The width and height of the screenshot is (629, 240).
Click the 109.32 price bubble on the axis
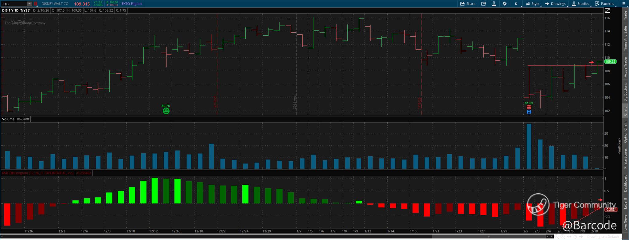click(610, 62)
